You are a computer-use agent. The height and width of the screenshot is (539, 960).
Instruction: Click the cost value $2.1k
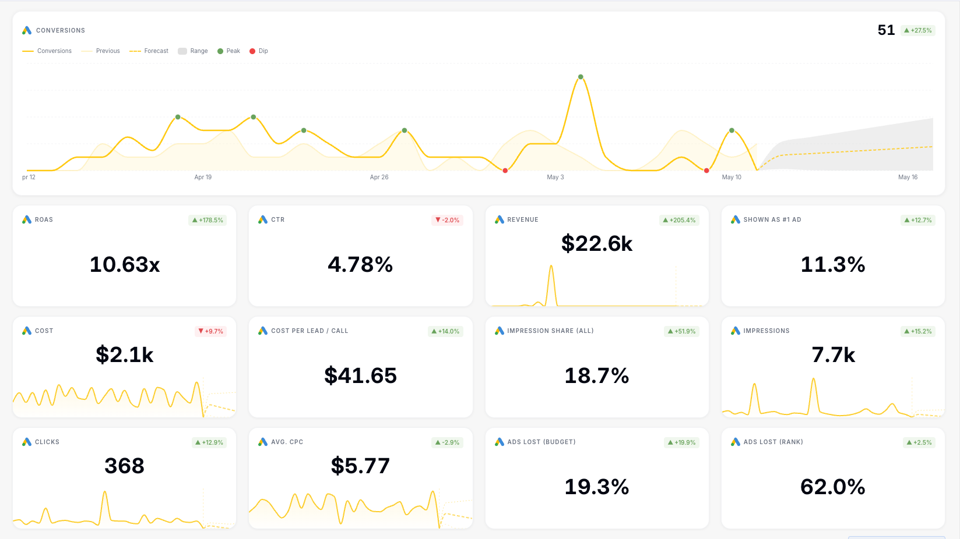click(125, 354)
